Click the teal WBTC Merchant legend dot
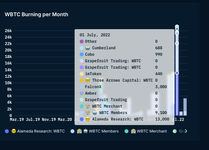The height and width of the screenshot is (150, 209). pos(126,131)
